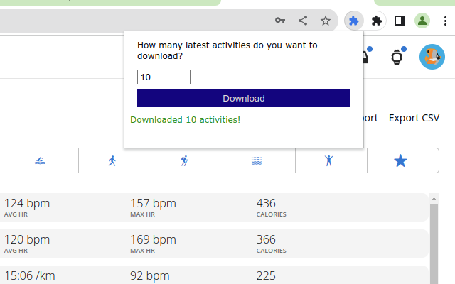Click the 169 bpm max HR value
This screenshot has height=284, width=455.
154,240
